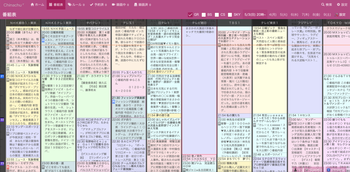The image size is (350, 172).
Task: Click the フジテレビ channel header
Action: 305,23
